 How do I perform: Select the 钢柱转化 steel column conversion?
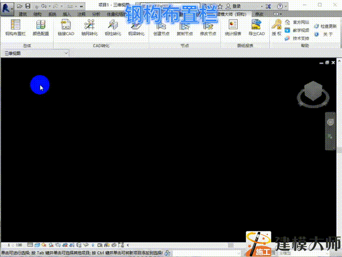pos(113,27)
